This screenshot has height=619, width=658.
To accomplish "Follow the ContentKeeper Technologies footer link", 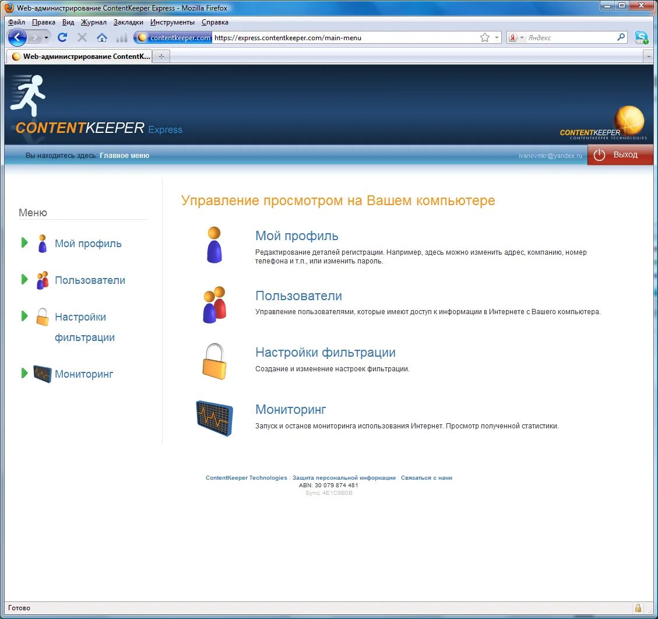I will click(x=247, y=477).
